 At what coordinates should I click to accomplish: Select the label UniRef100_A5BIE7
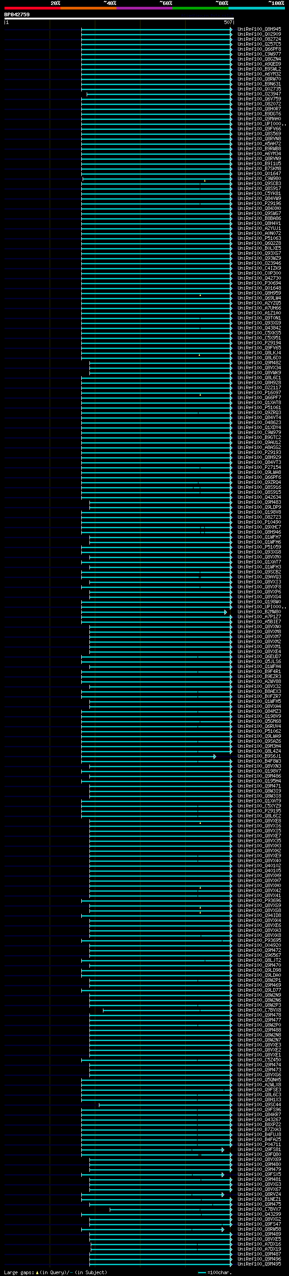(x=259, y=622)
